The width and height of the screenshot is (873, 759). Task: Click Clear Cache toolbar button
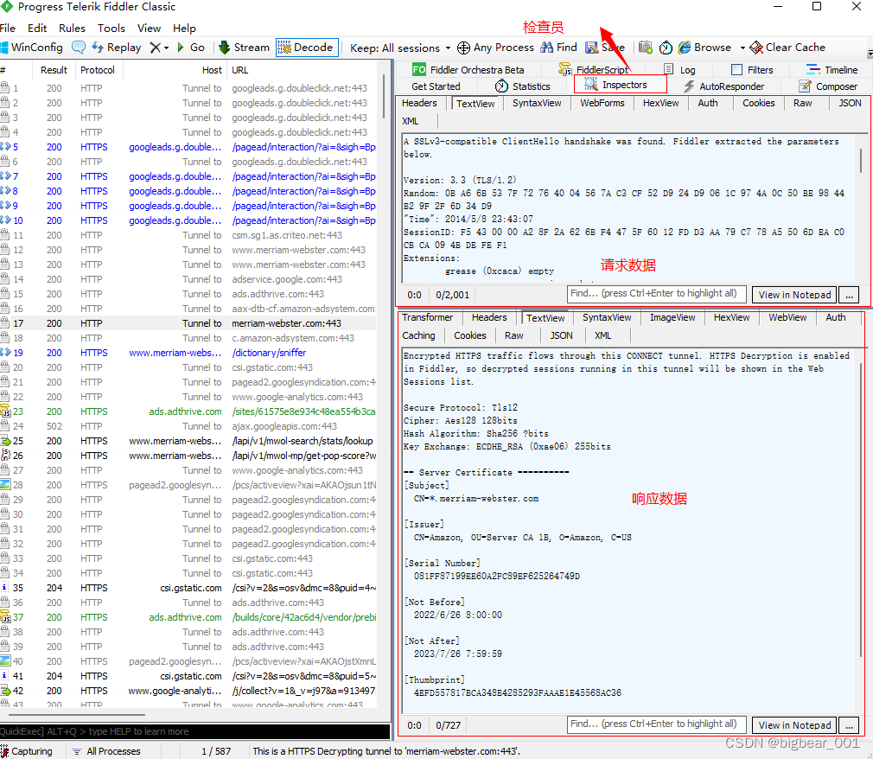coord(787,48)
